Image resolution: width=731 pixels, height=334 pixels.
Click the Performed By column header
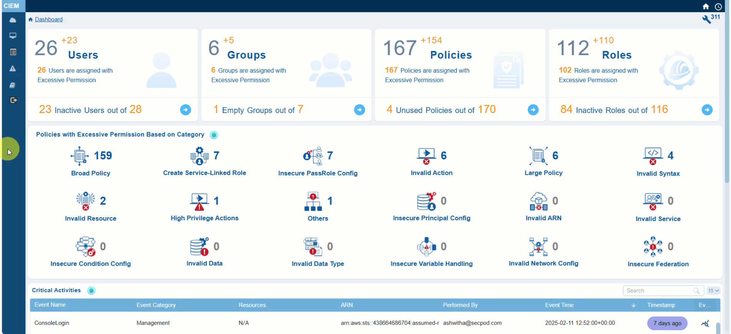(460, 305)
